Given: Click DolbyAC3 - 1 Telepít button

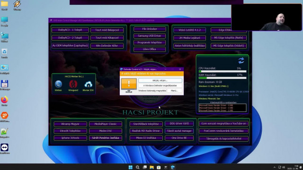Looking at the screenshot, I should pyautogui.click(x=70, y=30).
